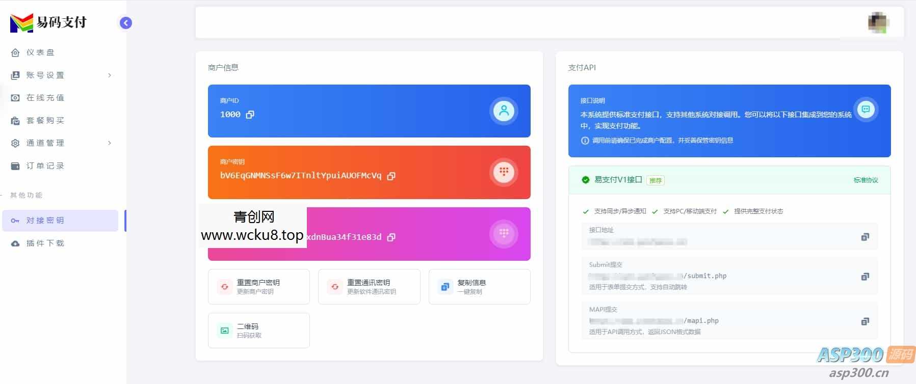The width and height of the screenshot is (916, 384).
Task: Click the keypad icon on pink card
Action: [x=504, y=233]
